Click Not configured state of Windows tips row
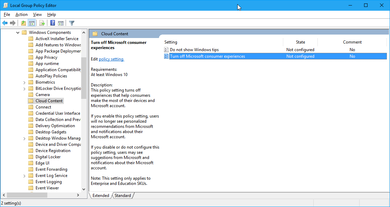The height and width of the screenshot is (207, 390). click(x=300, y=50)
